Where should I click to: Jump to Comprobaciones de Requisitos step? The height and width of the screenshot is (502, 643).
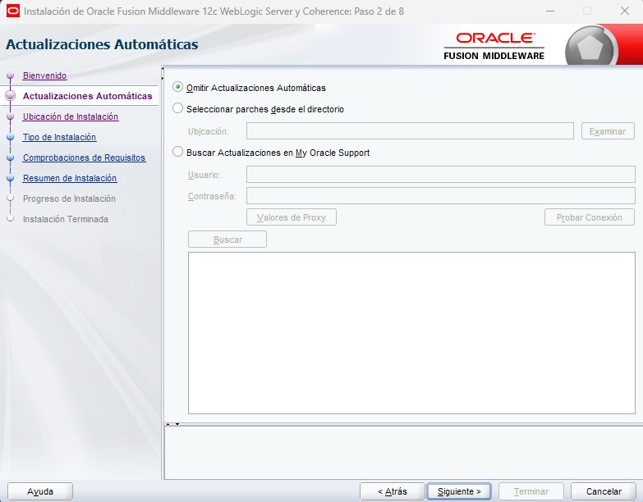pyautogui.click(x=84, y=157)
